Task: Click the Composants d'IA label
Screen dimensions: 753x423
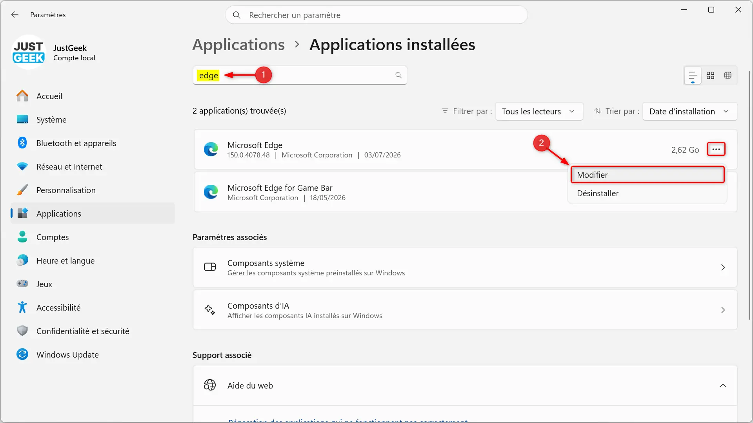Action: click(258, 305)
